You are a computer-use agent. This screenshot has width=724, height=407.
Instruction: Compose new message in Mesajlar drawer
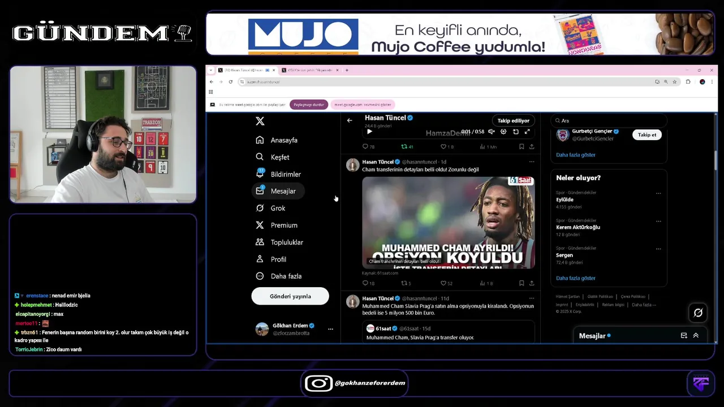click(x=684, y=335)
